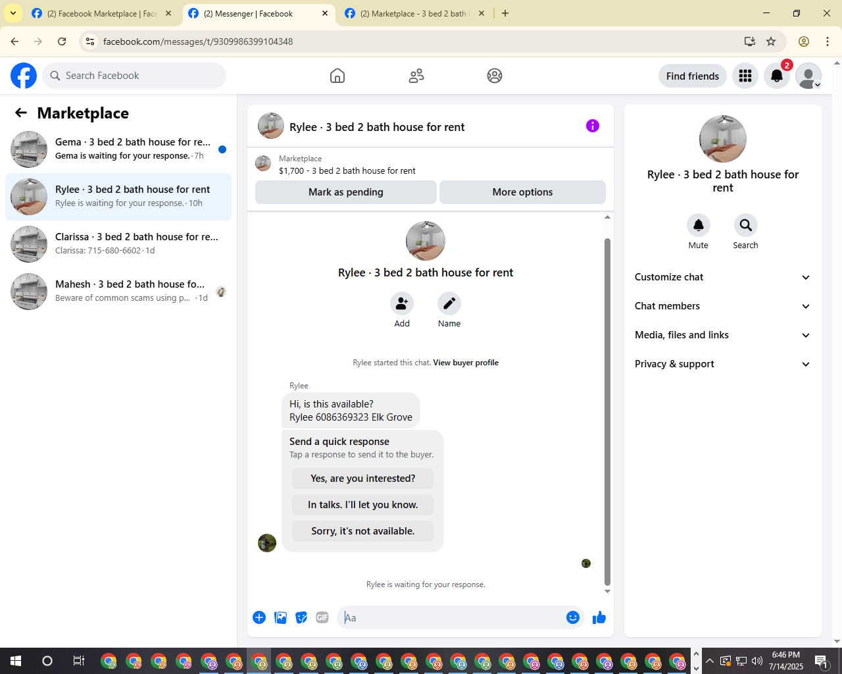Expand Customize chat section

[723, 277]
